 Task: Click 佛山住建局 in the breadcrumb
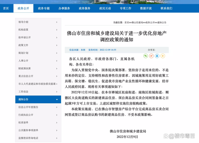(x=137, y=23)
